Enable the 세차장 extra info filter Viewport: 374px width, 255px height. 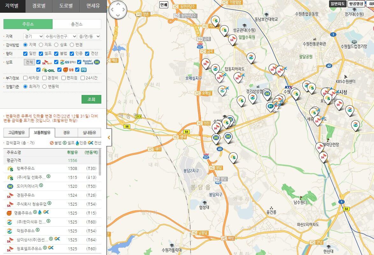coord(25,78)
